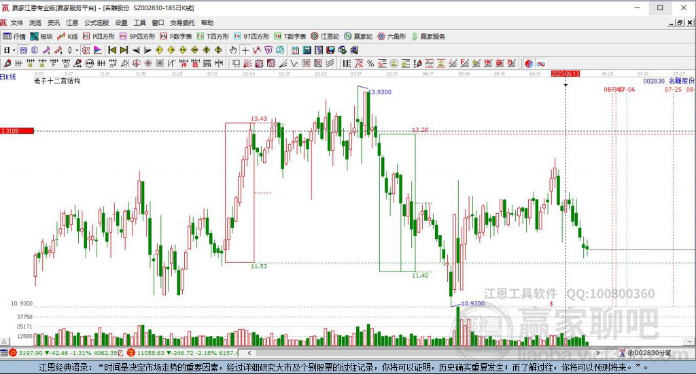Toggle the blue infinity icon button
696x374 pixels.
[x=540, y=63]
